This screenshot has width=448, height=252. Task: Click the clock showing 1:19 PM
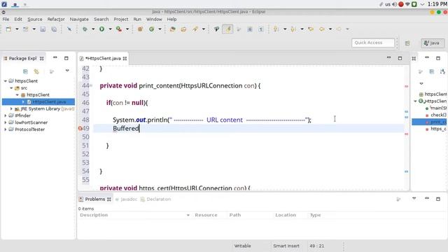point(437,4)
